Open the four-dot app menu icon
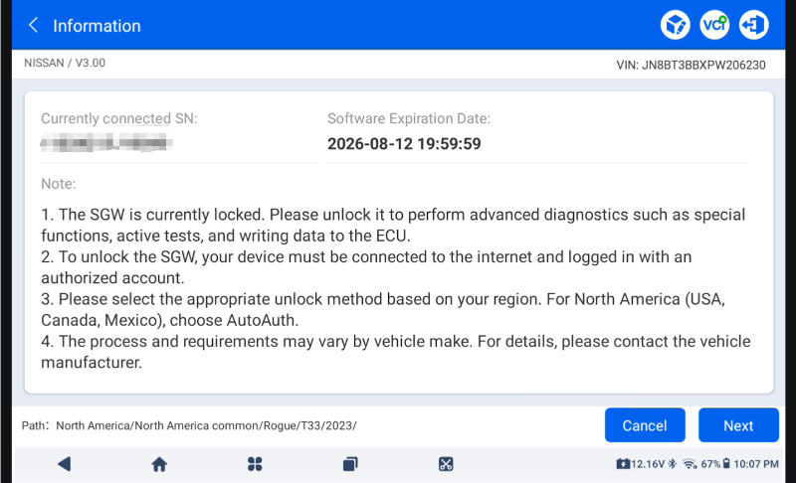This screenshot has height=483, width=796. [255, 464]
